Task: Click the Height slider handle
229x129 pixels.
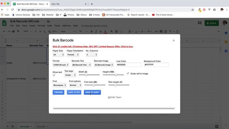Action: [116, 75]
